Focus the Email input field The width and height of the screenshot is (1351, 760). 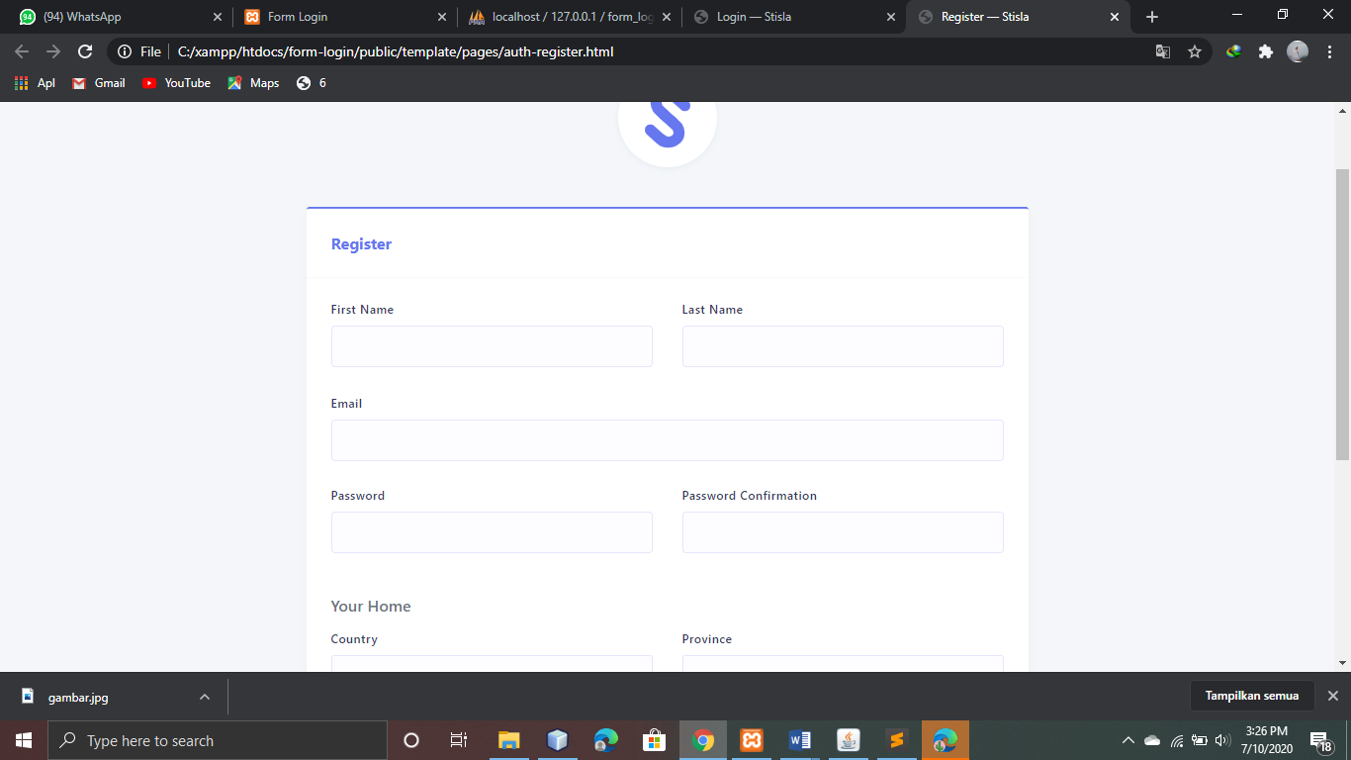[668, 440]
